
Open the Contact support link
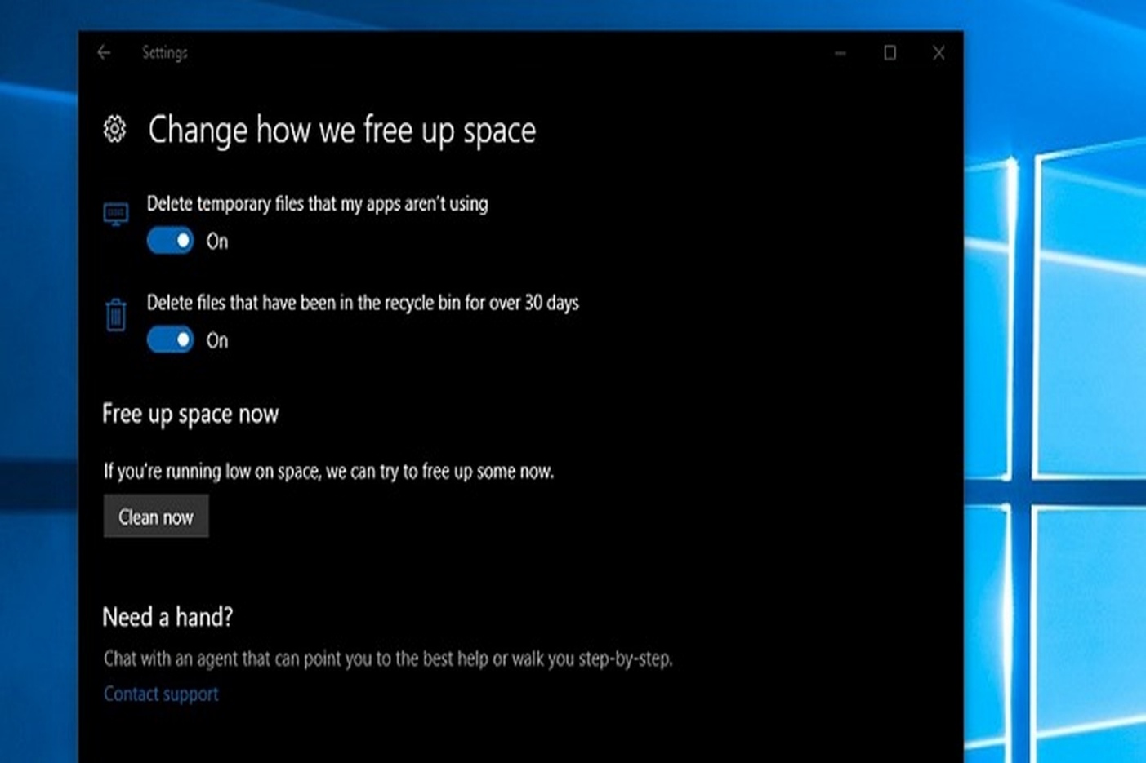coord(160,694)
